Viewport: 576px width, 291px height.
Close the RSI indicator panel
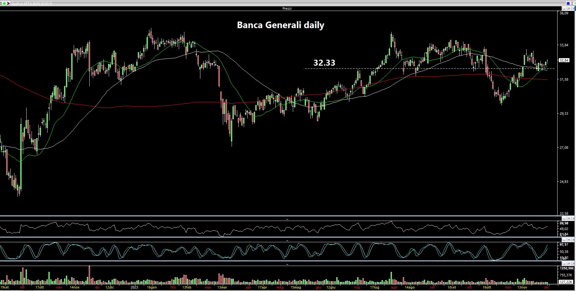coord(573,218)
